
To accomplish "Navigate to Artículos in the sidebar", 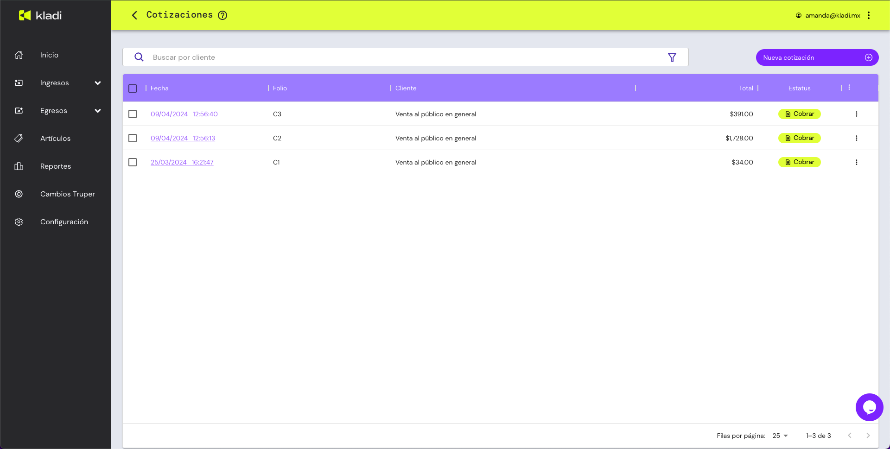I will point(55,139).
